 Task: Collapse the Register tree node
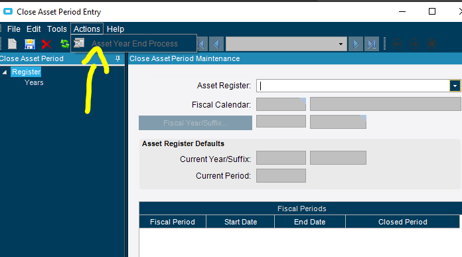[5, 72]
